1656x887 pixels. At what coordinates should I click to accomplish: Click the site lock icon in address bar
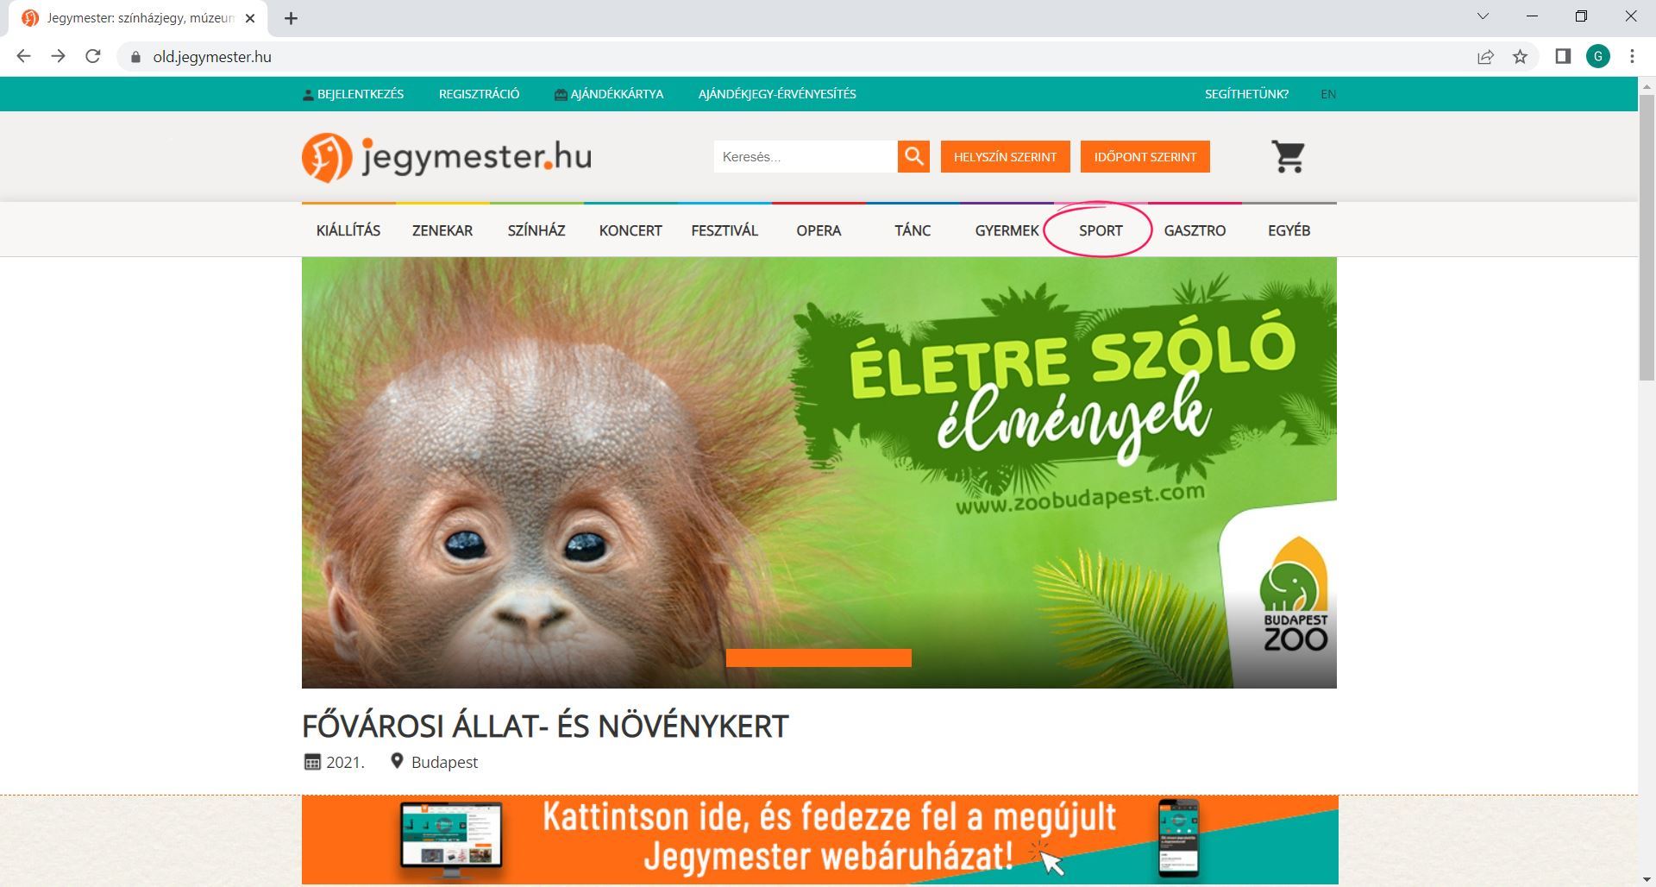coord(135,57)
